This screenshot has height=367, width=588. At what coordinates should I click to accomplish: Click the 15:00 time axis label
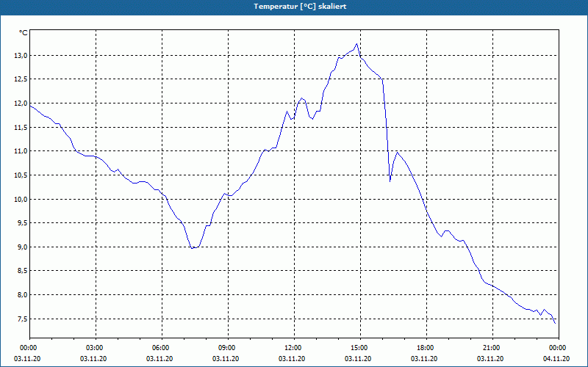(x=360, y=348)
